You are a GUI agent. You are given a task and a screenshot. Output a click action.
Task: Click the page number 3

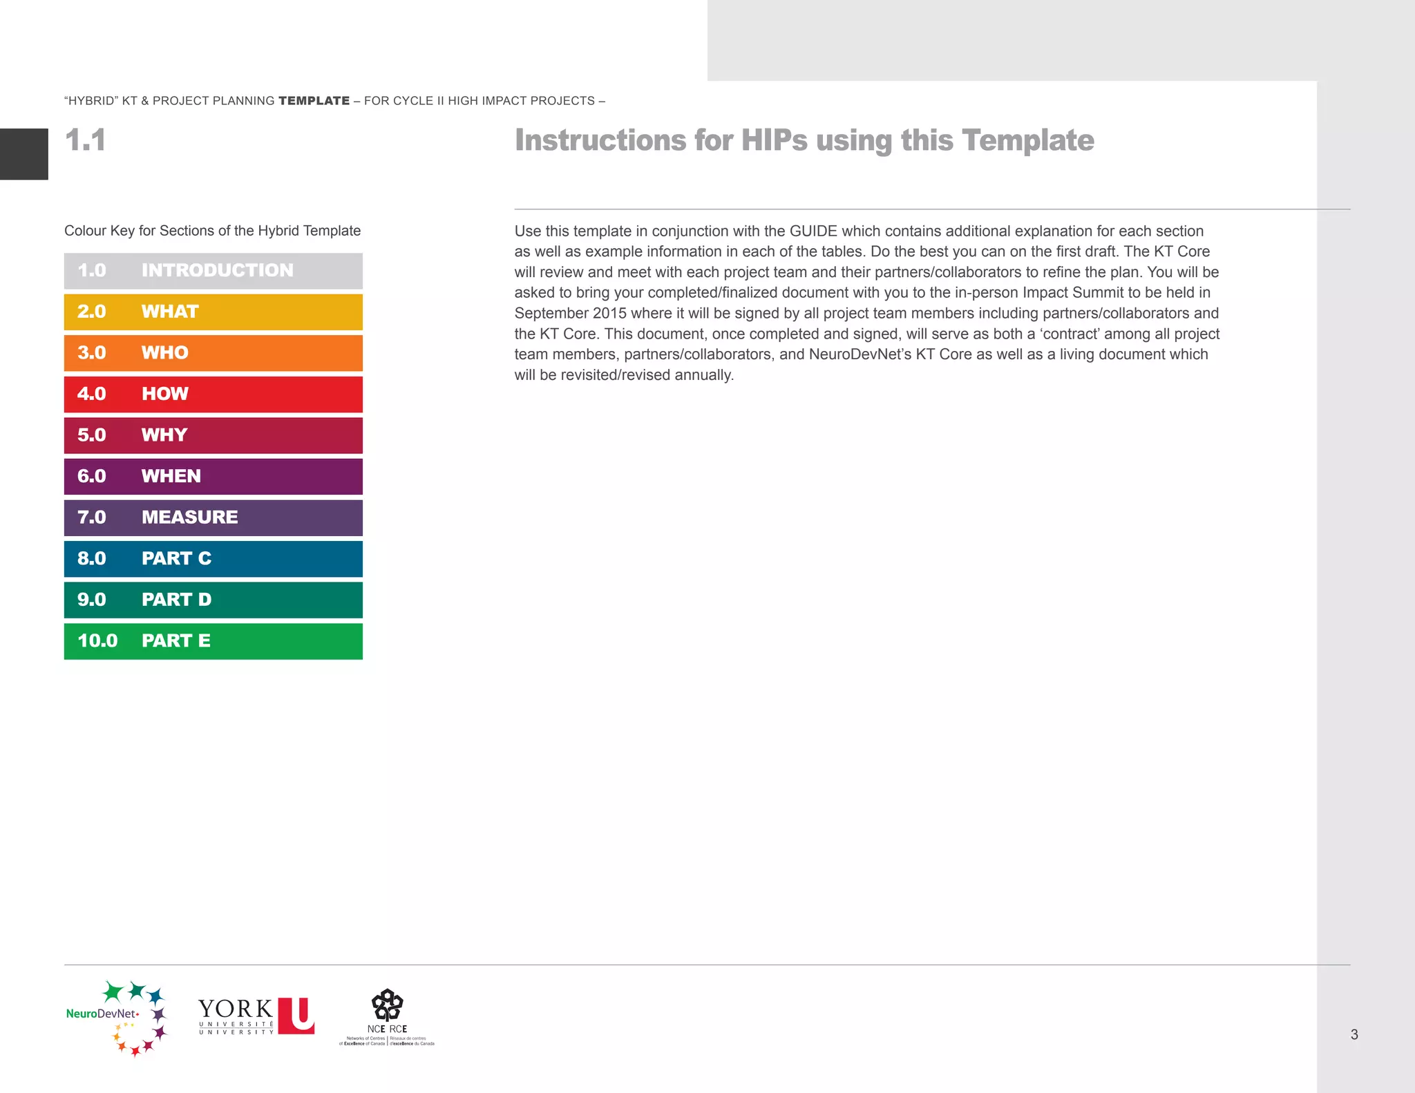click(1354, 1034)
